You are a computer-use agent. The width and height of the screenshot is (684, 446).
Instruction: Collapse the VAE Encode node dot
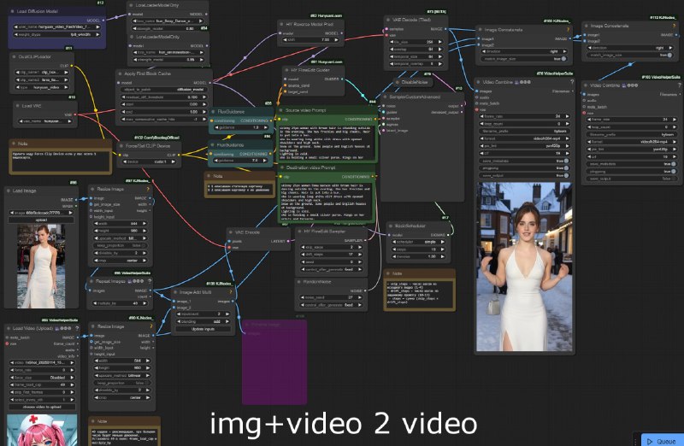point(231,232)
